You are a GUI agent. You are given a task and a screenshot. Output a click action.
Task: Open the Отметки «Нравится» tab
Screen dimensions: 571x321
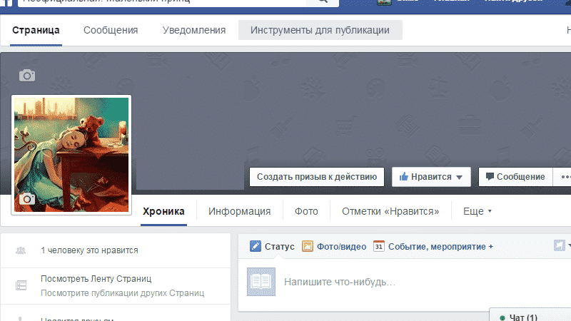point(390,211)
